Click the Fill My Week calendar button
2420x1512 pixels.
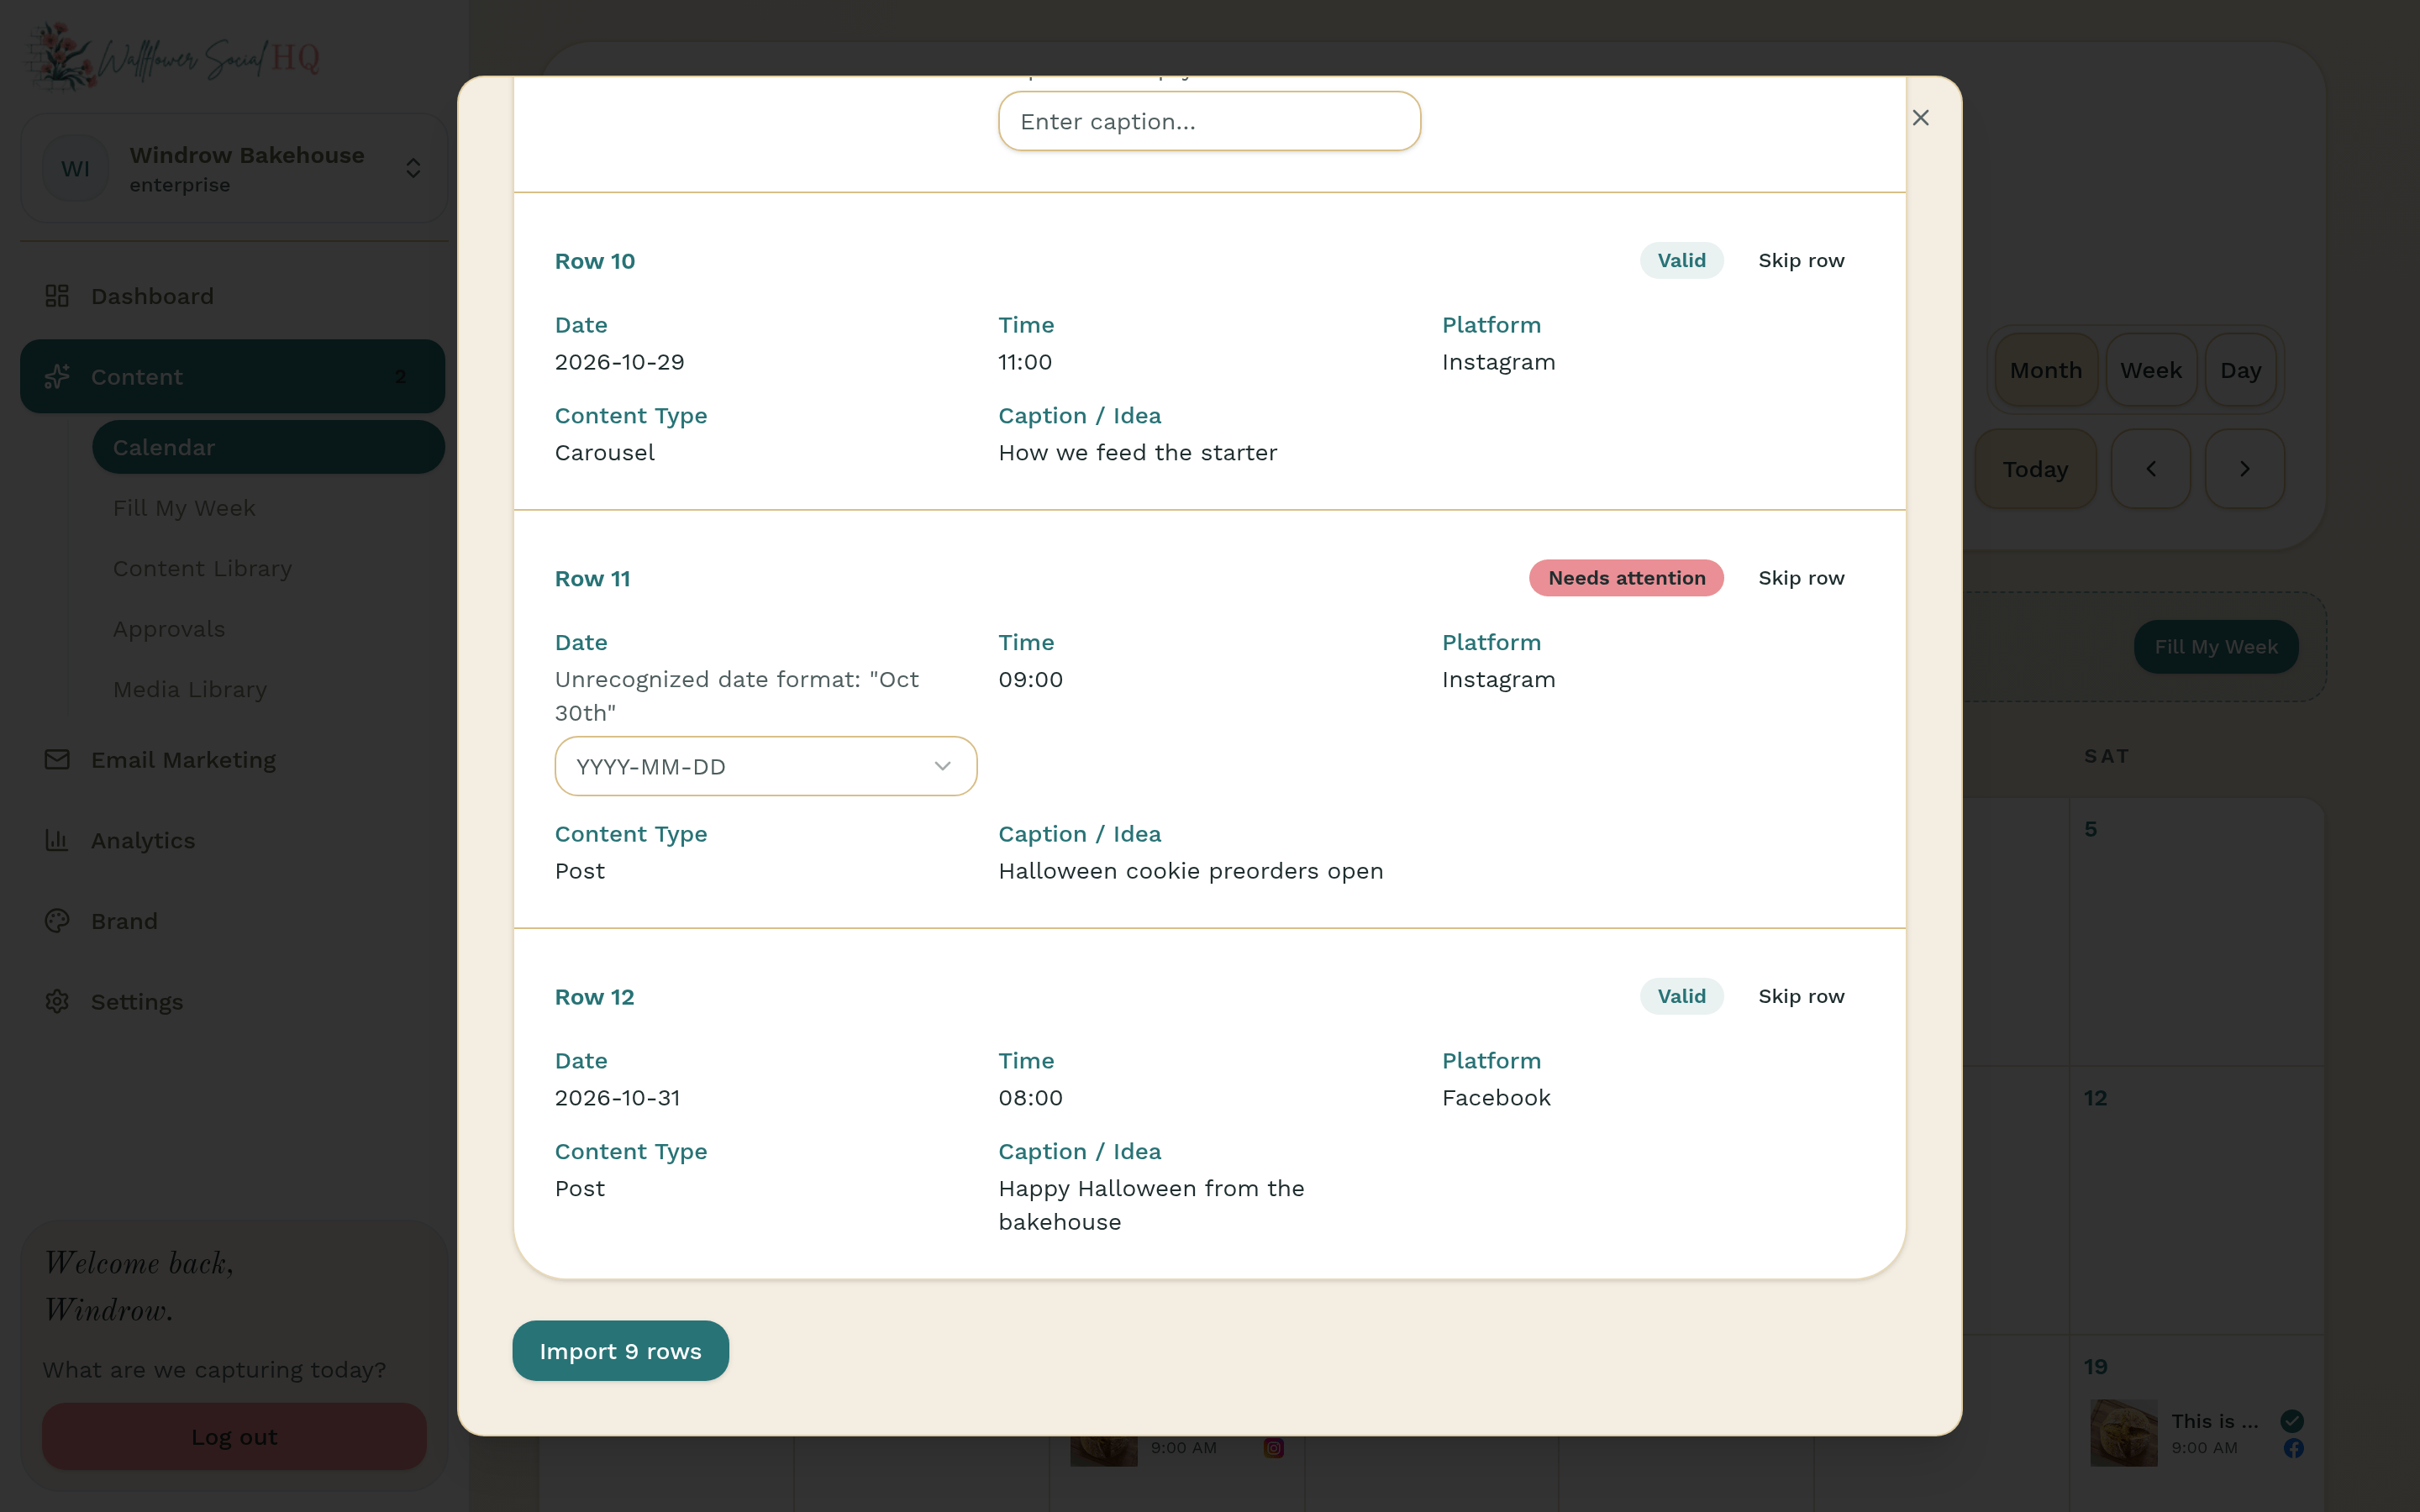coord(2216,647)
